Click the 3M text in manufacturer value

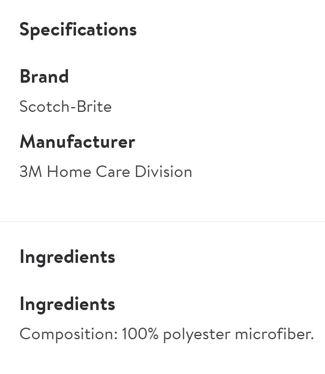point(31,171)
